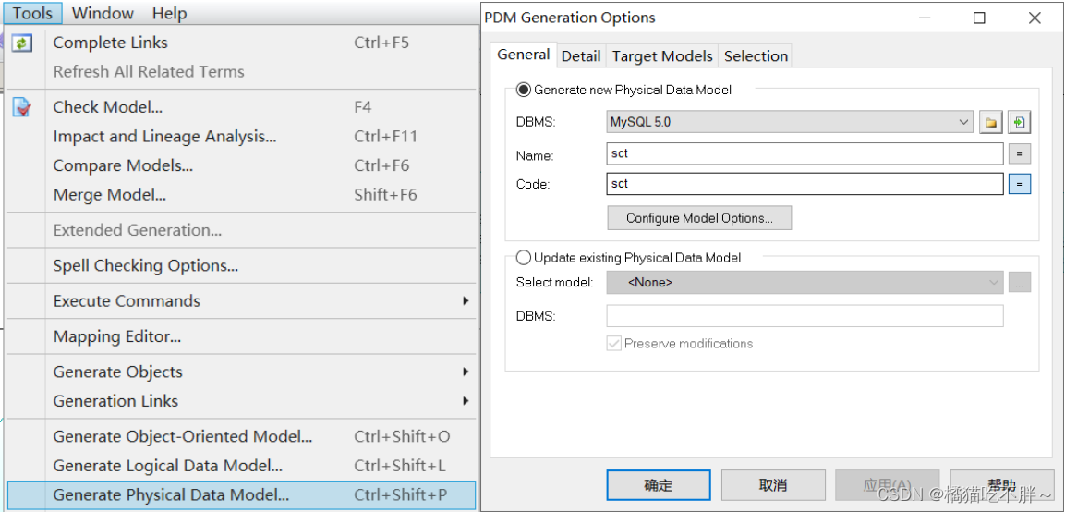Image resolution: width=1065 pixels, height=512 pixels.
Task: Select Generate new Physical Data Model option
Action: 524,90
